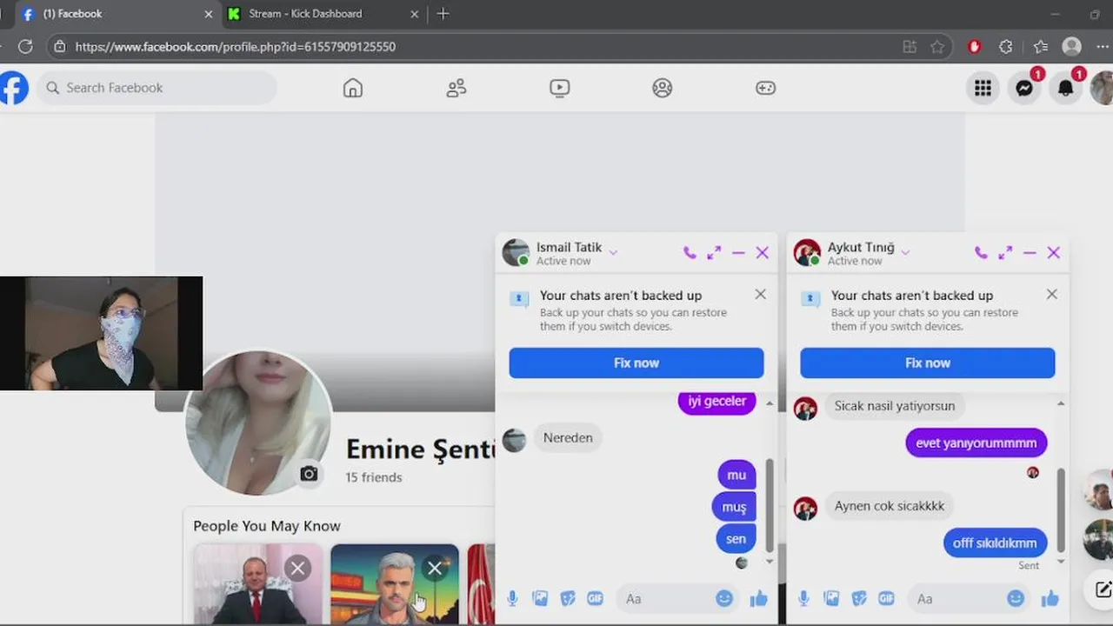Viewport: 1113px width, 626px height.
Task: Open the Facebook menu grid icon
Action: pyautogui.click(x=983, y=88)
